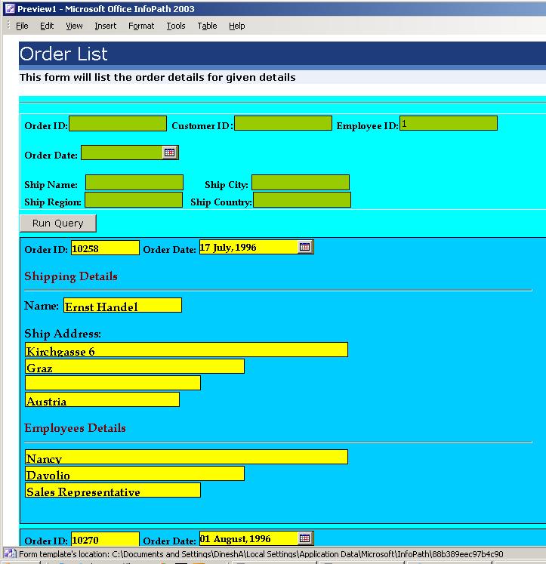Open the Insert menu

[x=106, y=26]
